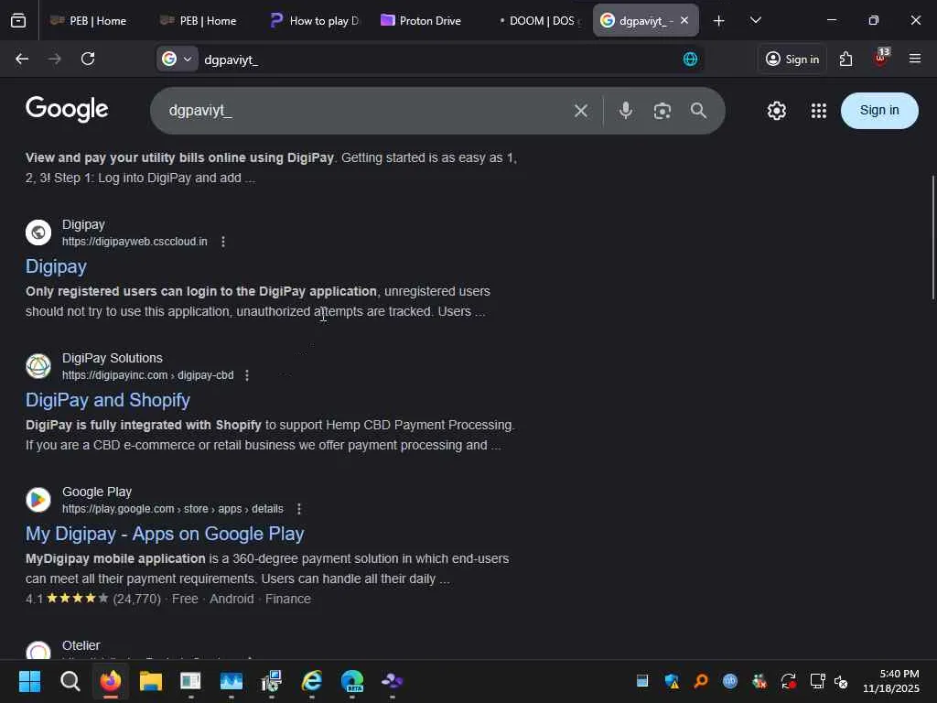937x703 pixels.
Task: Open Google quick settings gear
Action: point(776,111)
